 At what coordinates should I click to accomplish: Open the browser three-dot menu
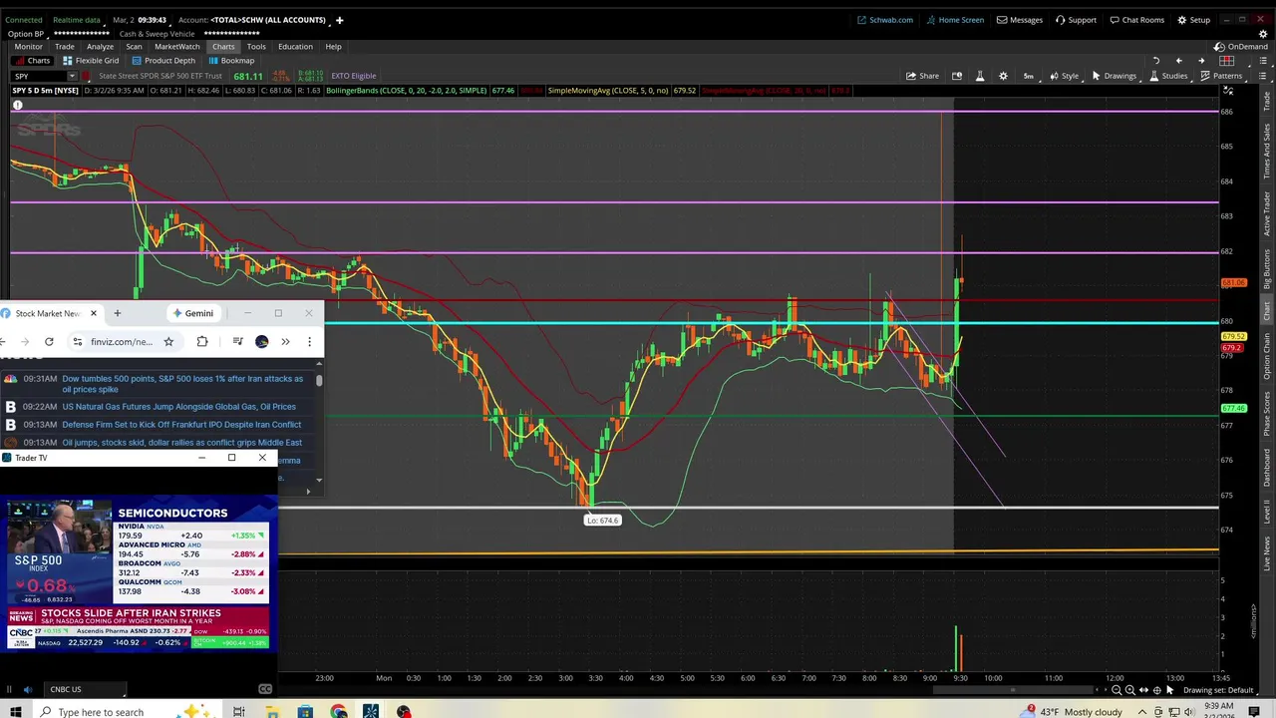click(x=309, y=342)
